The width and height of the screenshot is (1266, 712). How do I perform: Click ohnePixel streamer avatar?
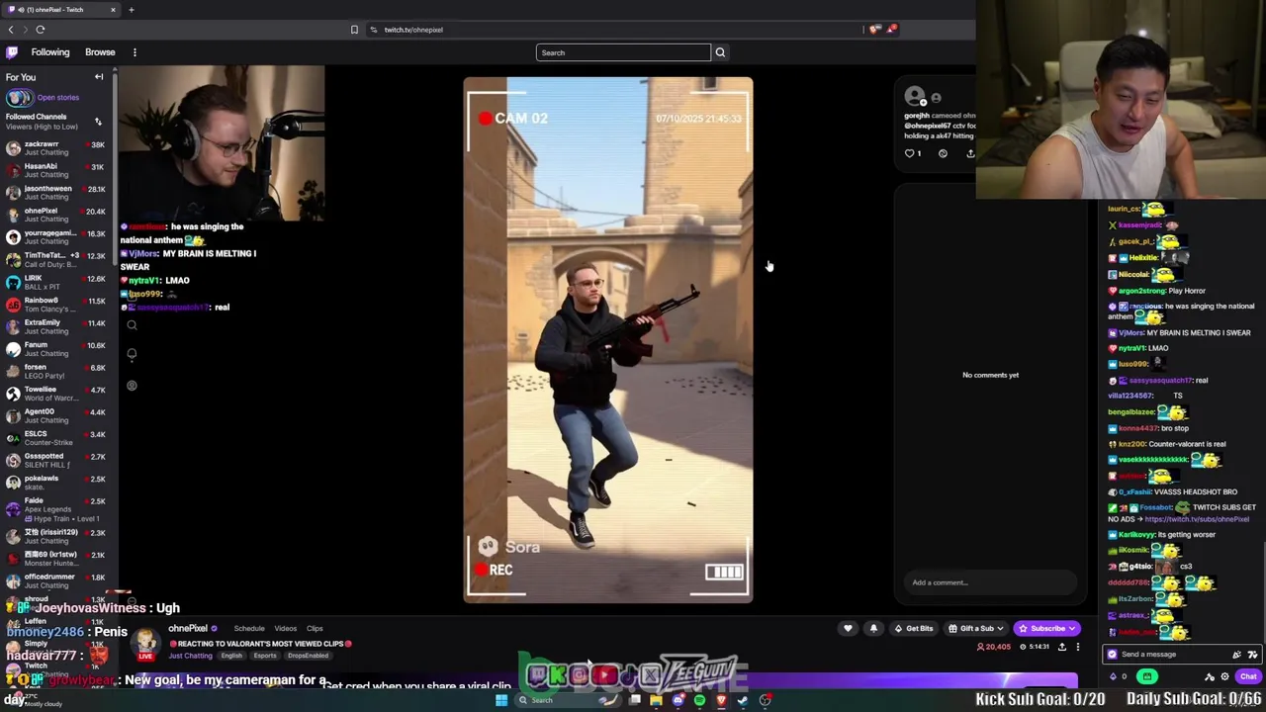coord(146,643)
